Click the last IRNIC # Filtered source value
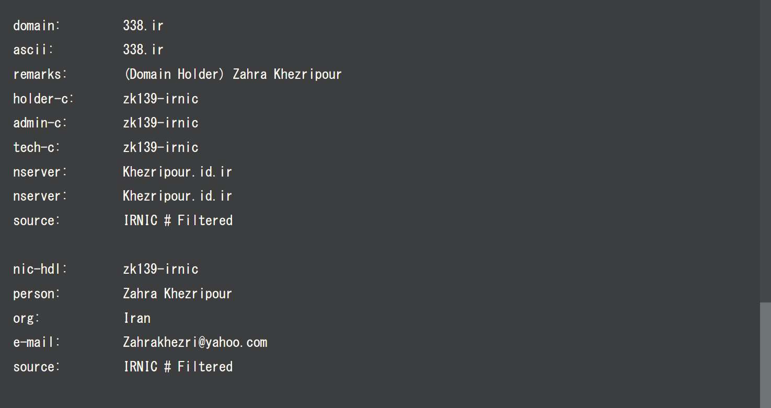The image size is (771, 408). click(x=178, y=367)
